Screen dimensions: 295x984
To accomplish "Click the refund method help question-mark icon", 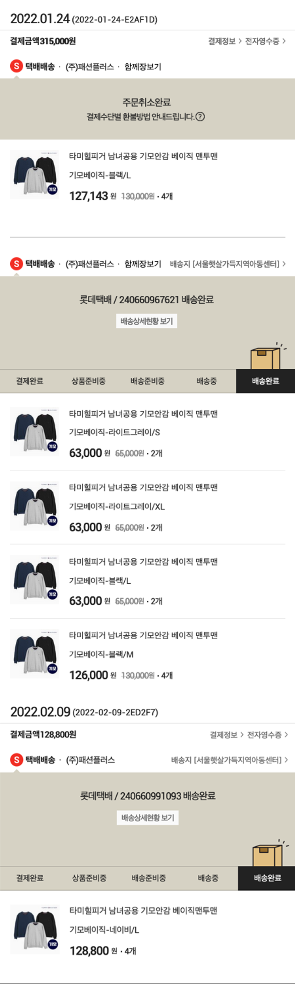I will pyautogui.click(x=200, y=117).
